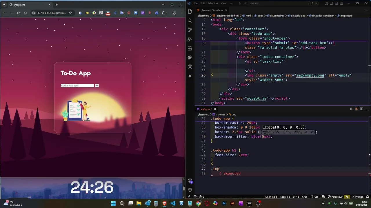Change indentation via 'Spaces: 2'

(285, 197)
